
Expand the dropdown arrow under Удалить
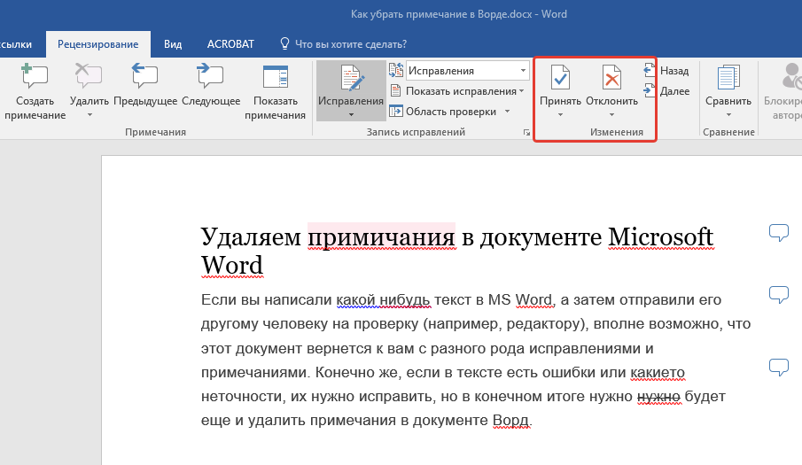point(89,114)
